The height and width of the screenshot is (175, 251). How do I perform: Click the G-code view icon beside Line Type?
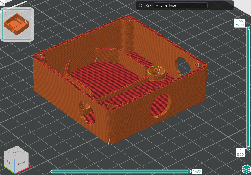[149, 5]
